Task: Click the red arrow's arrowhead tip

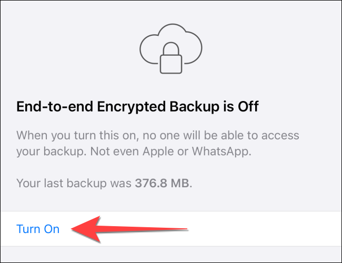Action: tap(72, 229)
